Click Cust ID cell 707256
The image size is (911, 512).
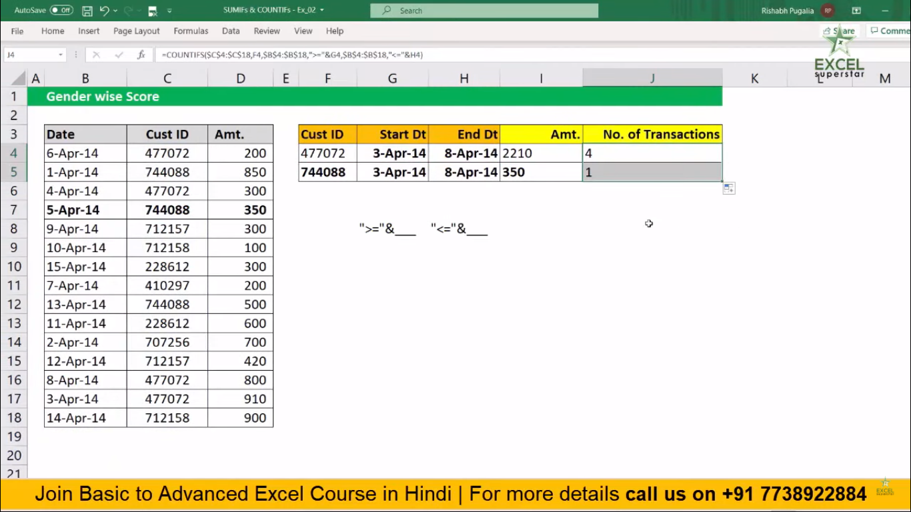(167, 343)
